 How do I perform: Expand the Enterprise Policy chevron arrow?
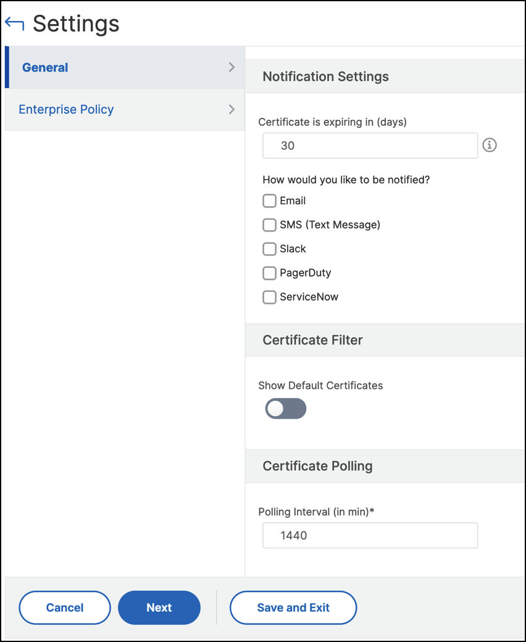pyautogui.click(x=232, y=109)
